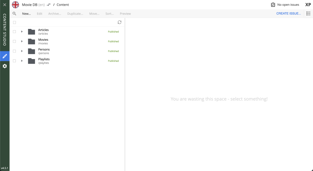Expand the Playlists folder
The image size is (313, 171).
[x=22, y=61]
